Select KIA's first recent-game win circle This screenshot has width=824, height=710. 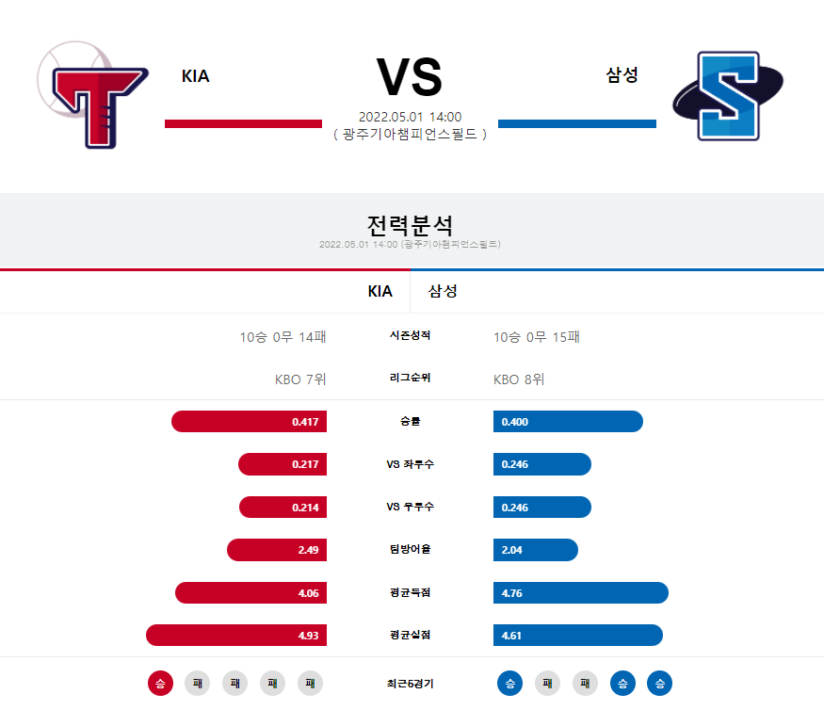[160, 684]
